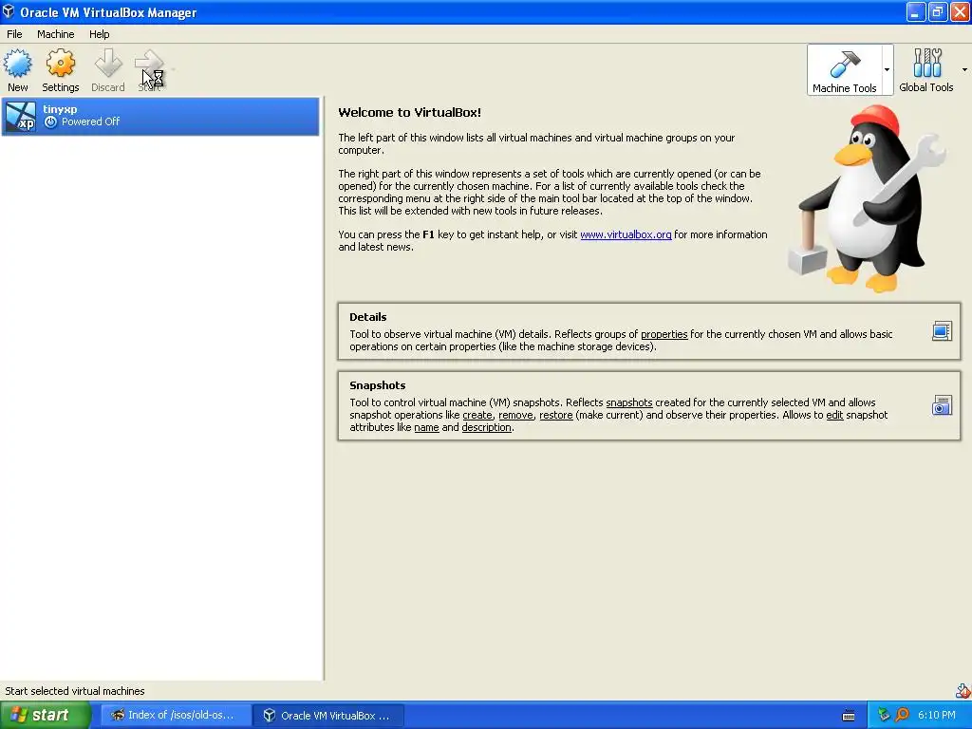
Task: Open the Windows start button
Action: click(x=45, y=716)
